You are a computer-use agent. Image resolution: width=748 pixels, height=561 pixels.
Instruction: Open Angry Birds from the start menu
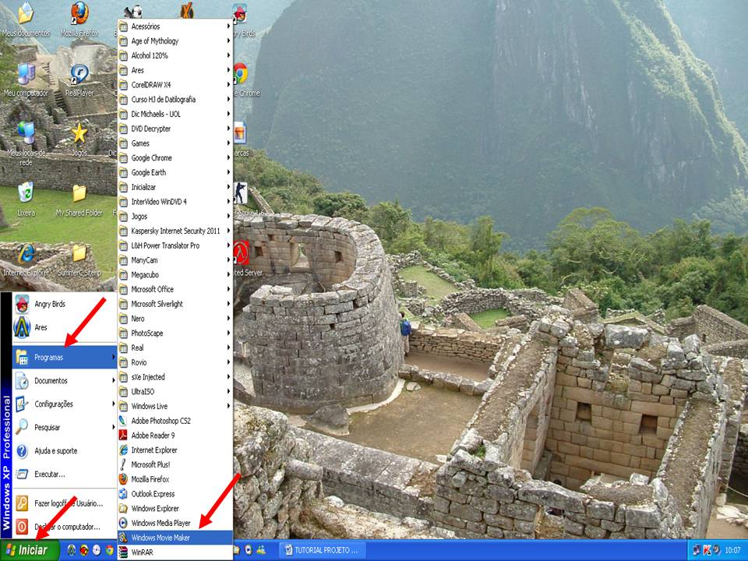tap(65, 304)
